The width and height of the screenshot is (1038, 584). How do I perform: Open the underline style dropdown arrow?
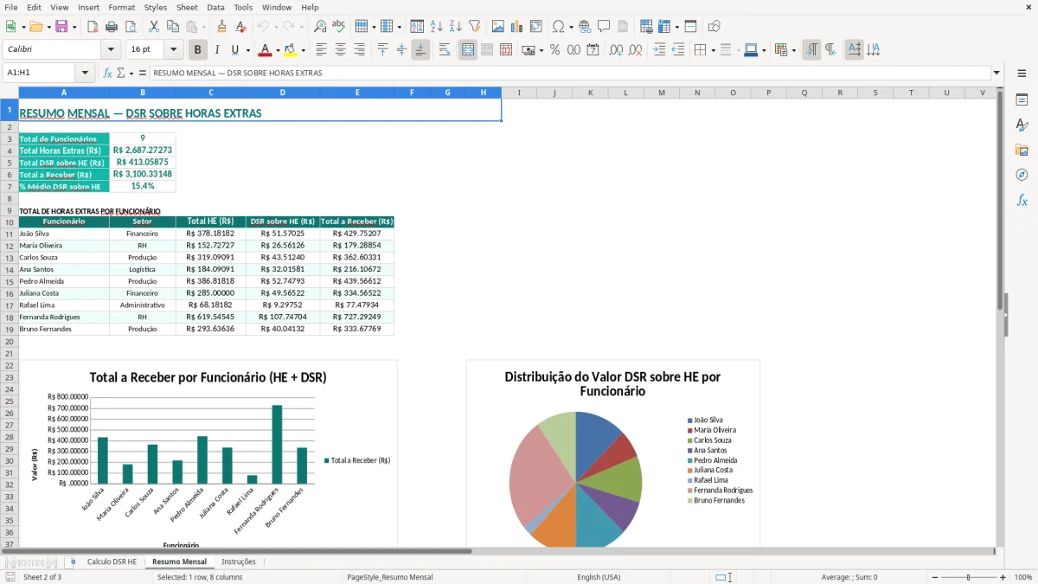247,50
